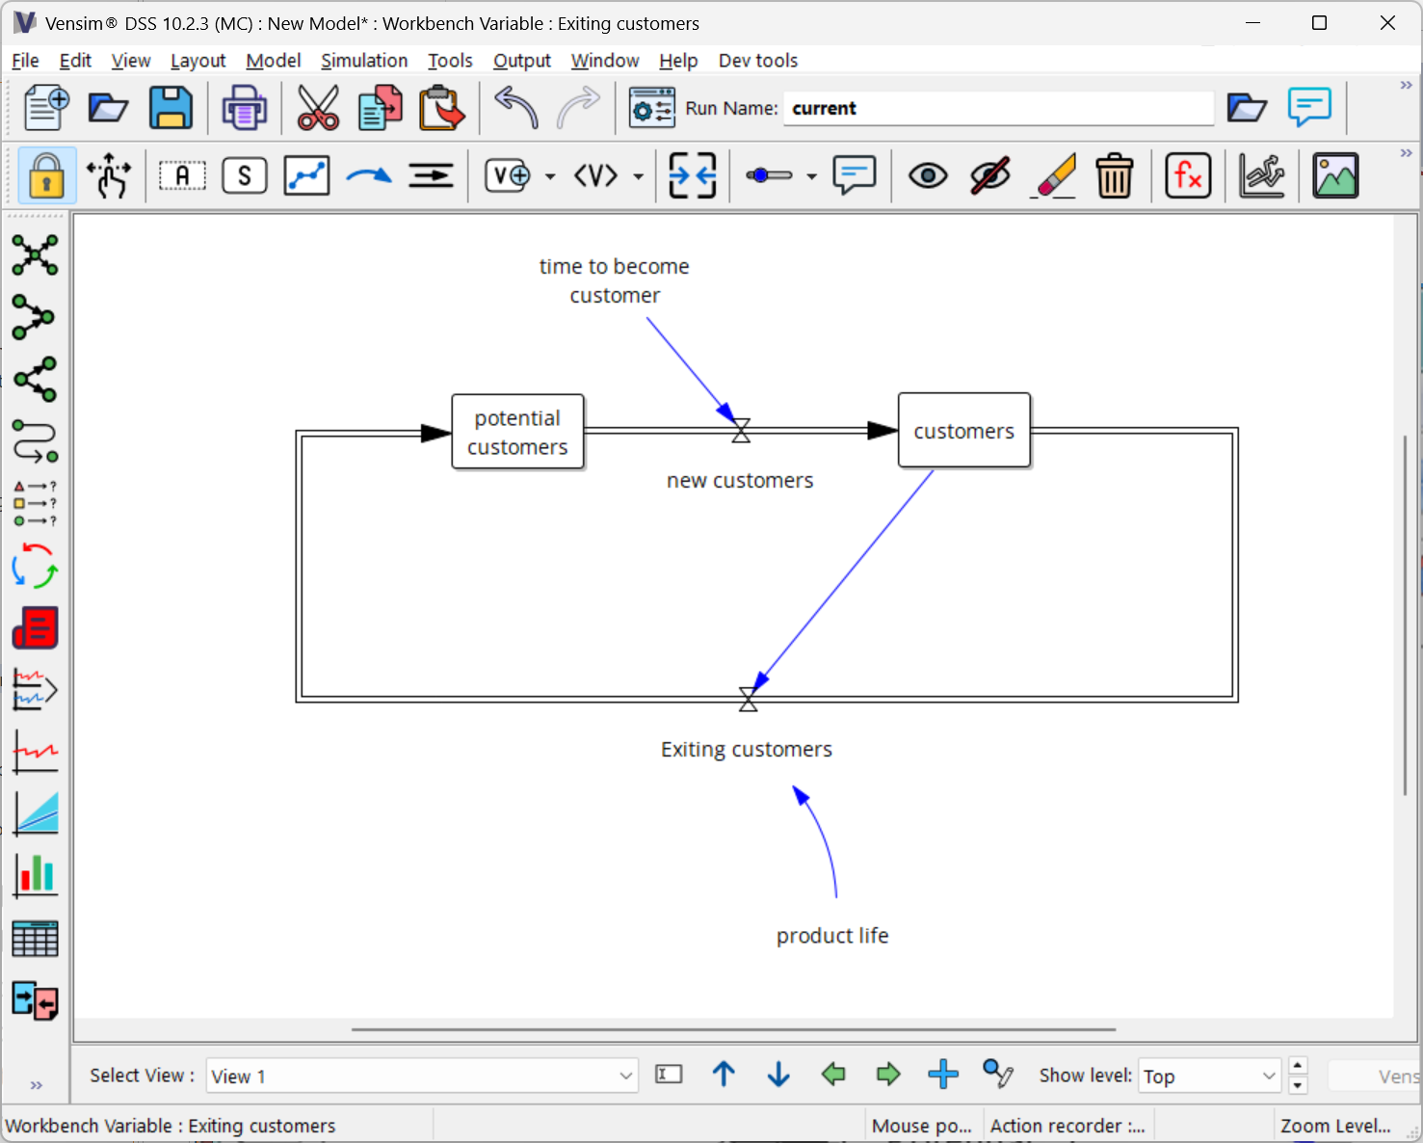Click the crossed-eye hide icon
Viewport: 1423px width, 1143px height.
(989, 176)
